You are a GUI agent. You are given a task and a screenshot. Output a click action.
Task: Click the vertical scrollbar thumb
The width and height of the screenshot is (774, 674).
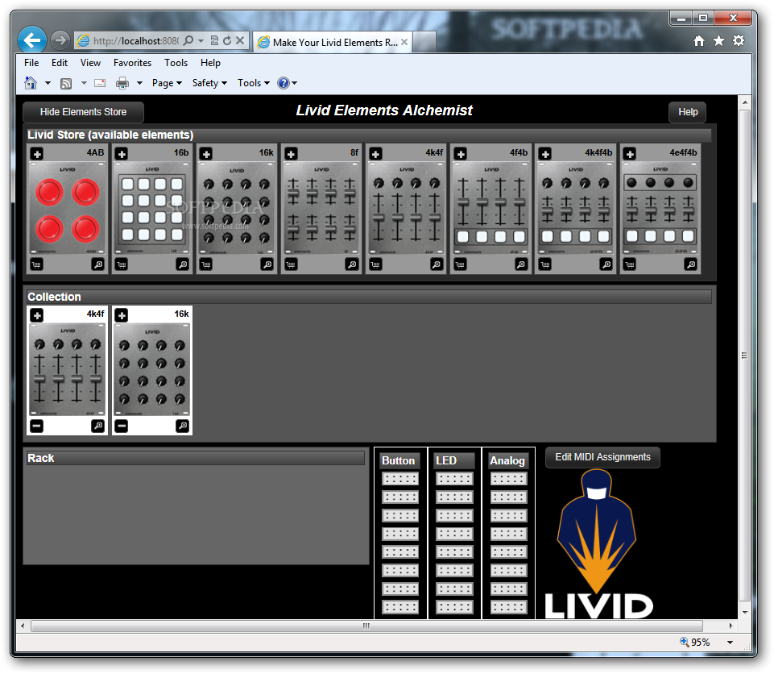pos(744,356)
